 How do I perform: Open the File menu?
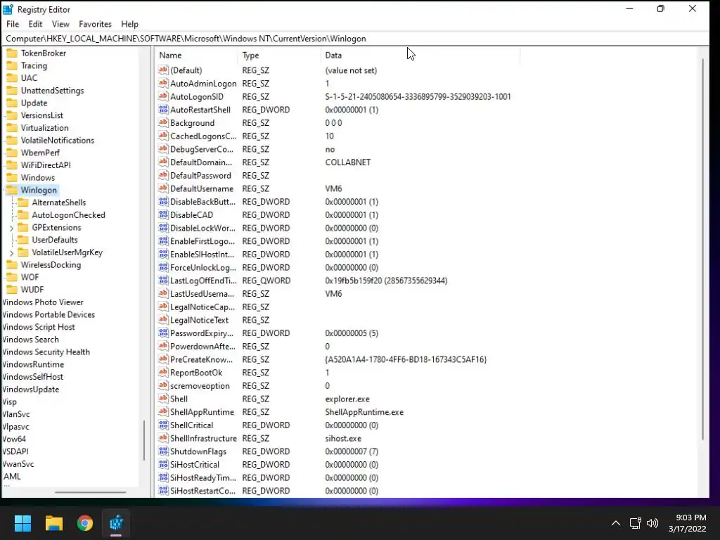coord(13,24)
